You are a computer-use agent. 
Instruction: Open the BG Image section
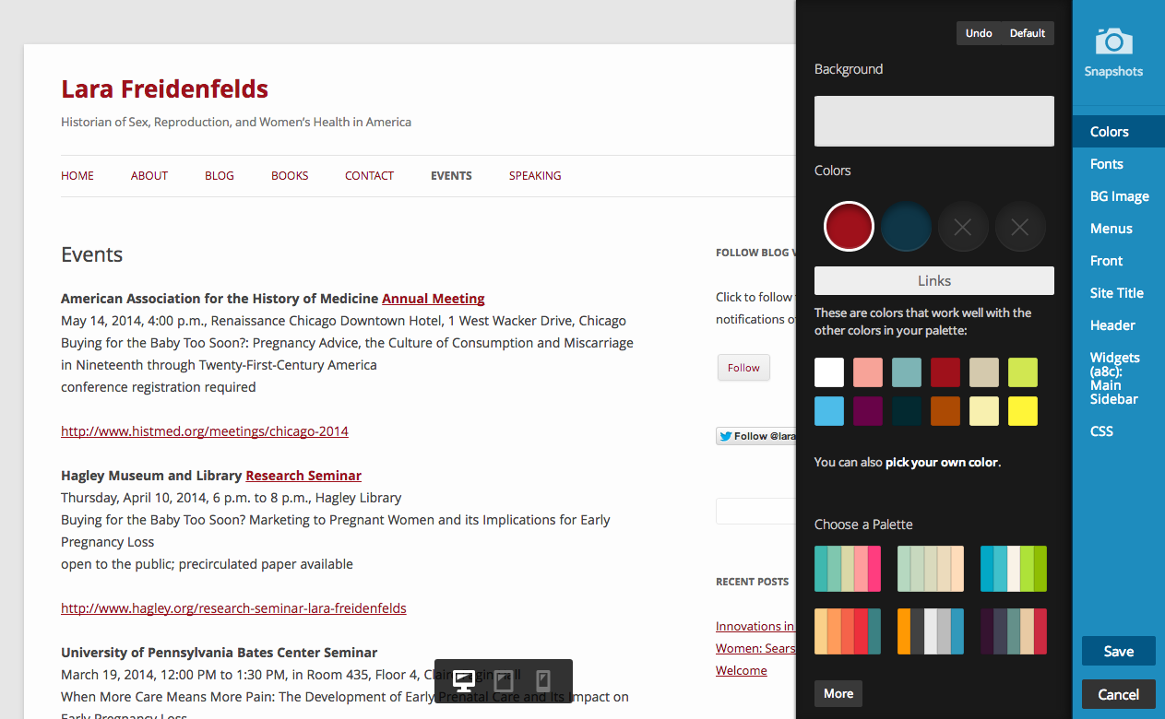click(1119, 196)
